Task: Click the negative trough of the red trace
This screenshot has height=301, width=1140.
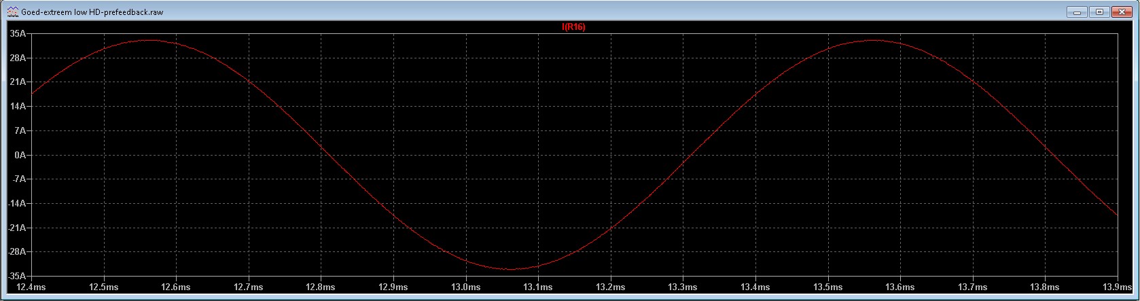Action: [511, 269]
